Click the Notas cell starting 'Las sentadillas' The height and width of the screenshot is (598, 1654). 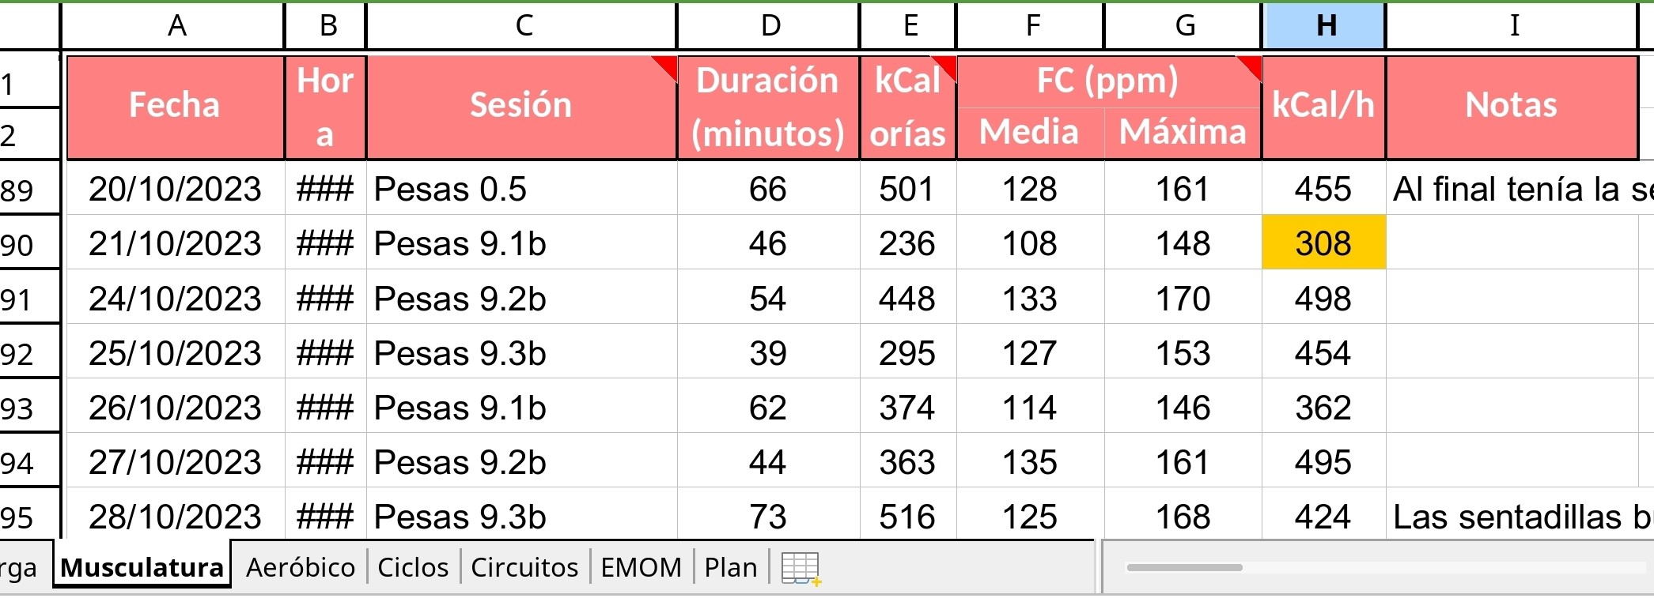[1520, 516]
